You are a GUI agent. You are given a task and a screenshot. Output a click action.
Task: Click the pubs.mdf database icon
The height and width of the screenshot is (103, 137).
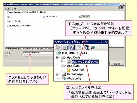click(68, 70)
